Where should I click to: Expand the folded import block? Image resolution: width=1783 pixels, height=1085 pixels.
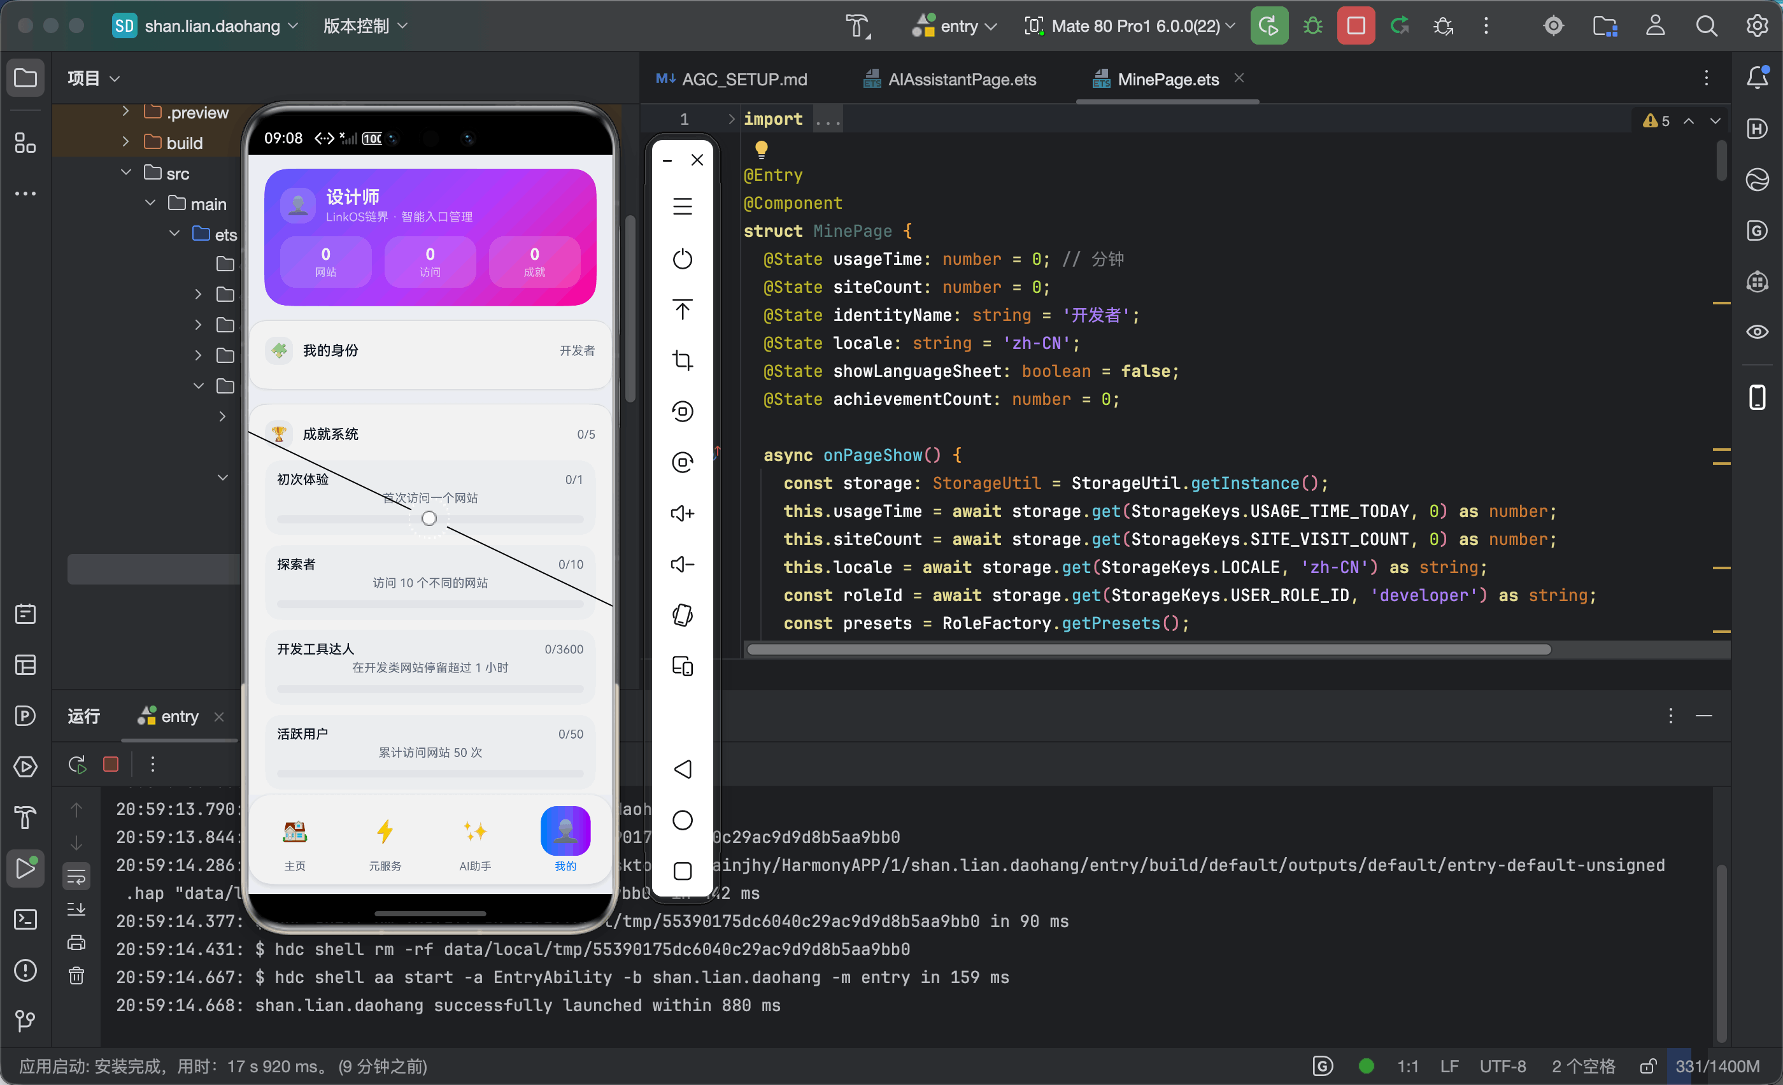click(732, 118)
